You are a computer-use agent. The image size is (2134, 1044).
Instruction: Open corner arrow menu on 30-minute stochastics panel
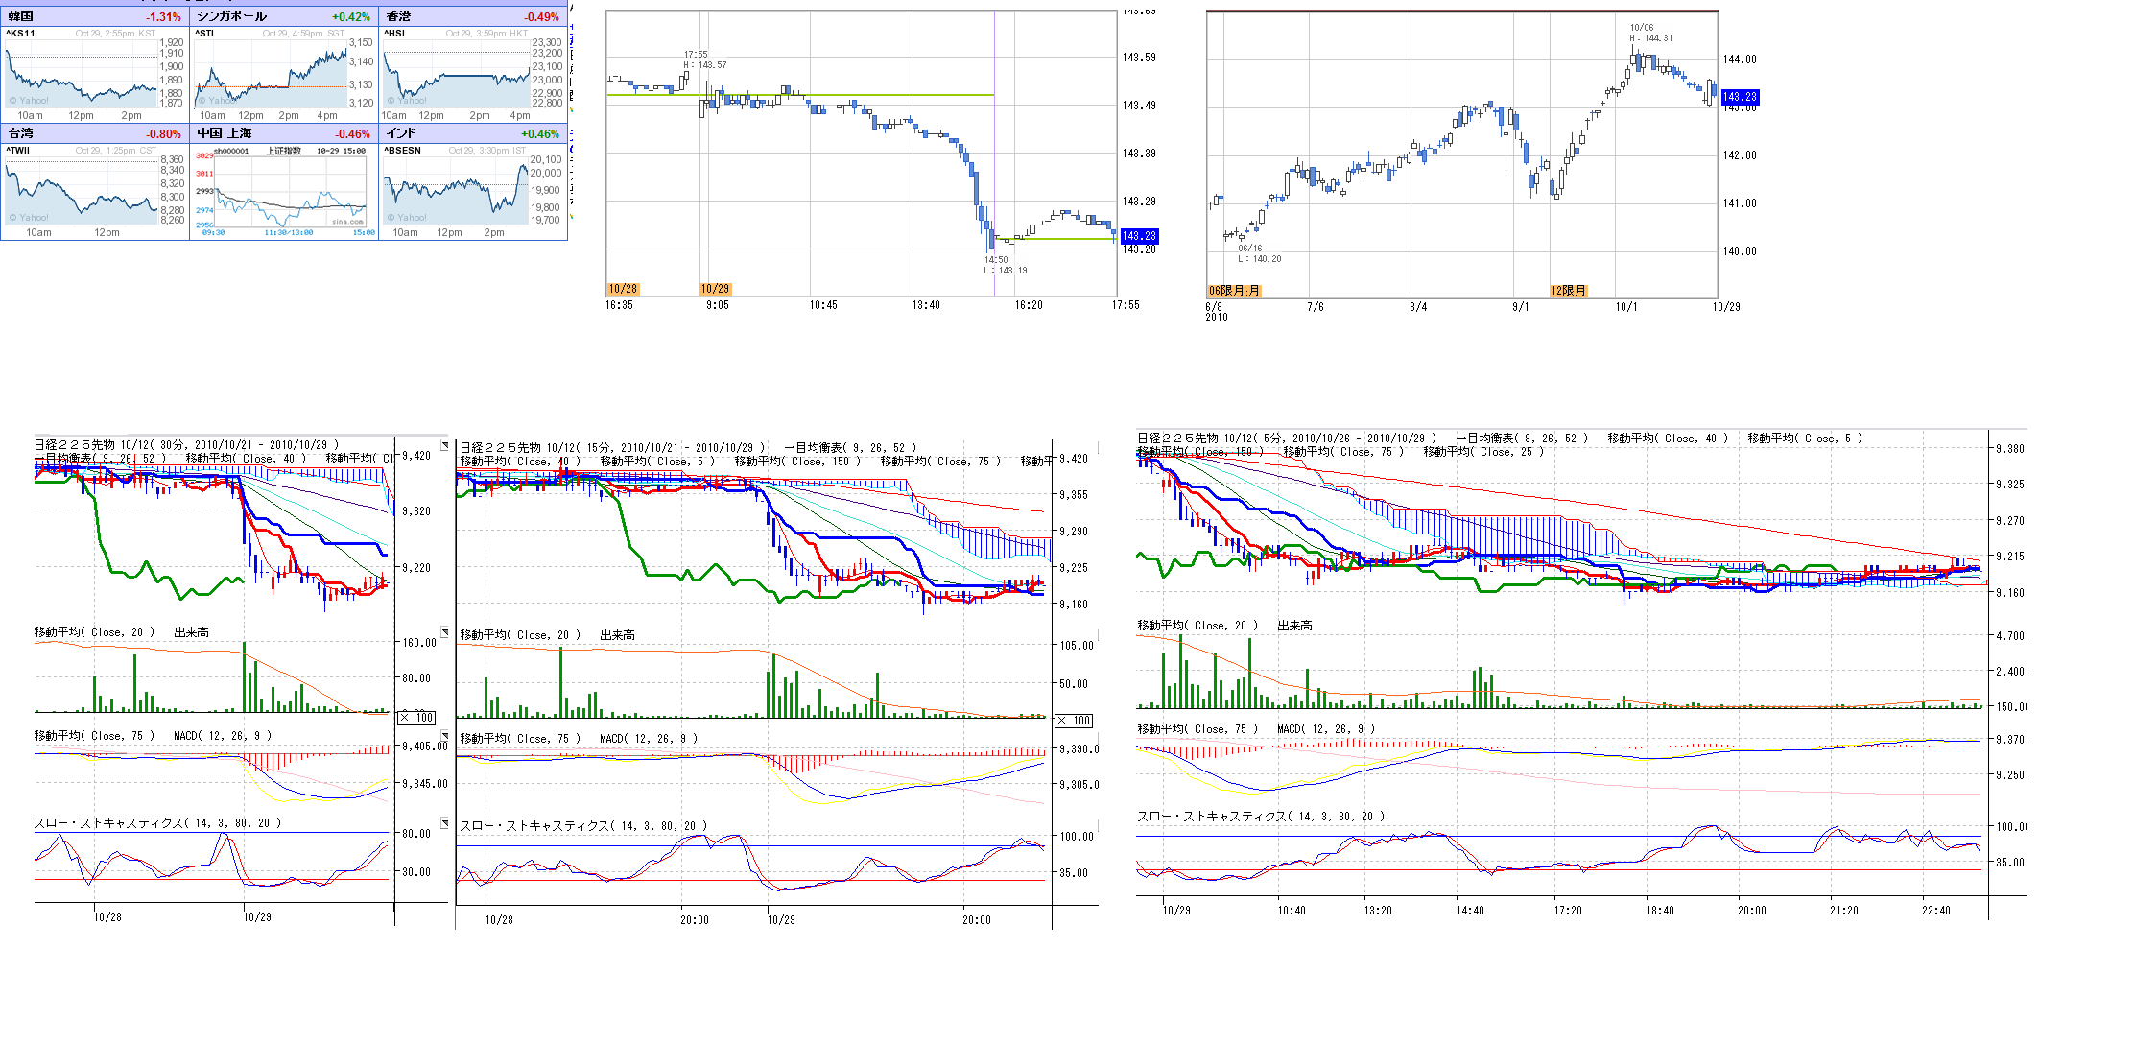click(x=444, y=822)
